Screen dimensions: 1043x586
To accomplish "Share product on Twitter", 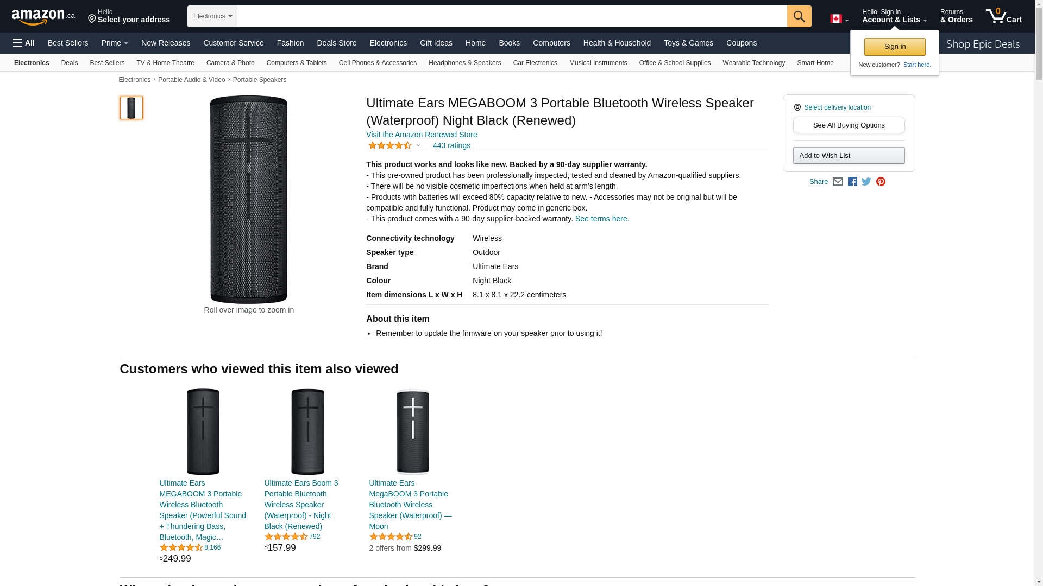I will point(866,182).
